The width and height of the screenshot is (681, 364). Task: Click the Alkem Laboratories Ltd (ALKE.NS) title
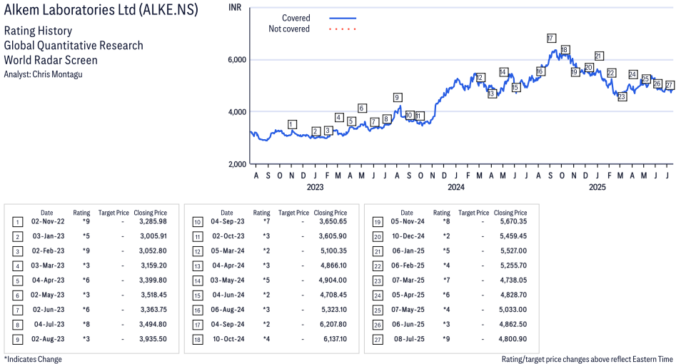click(101, 9)
